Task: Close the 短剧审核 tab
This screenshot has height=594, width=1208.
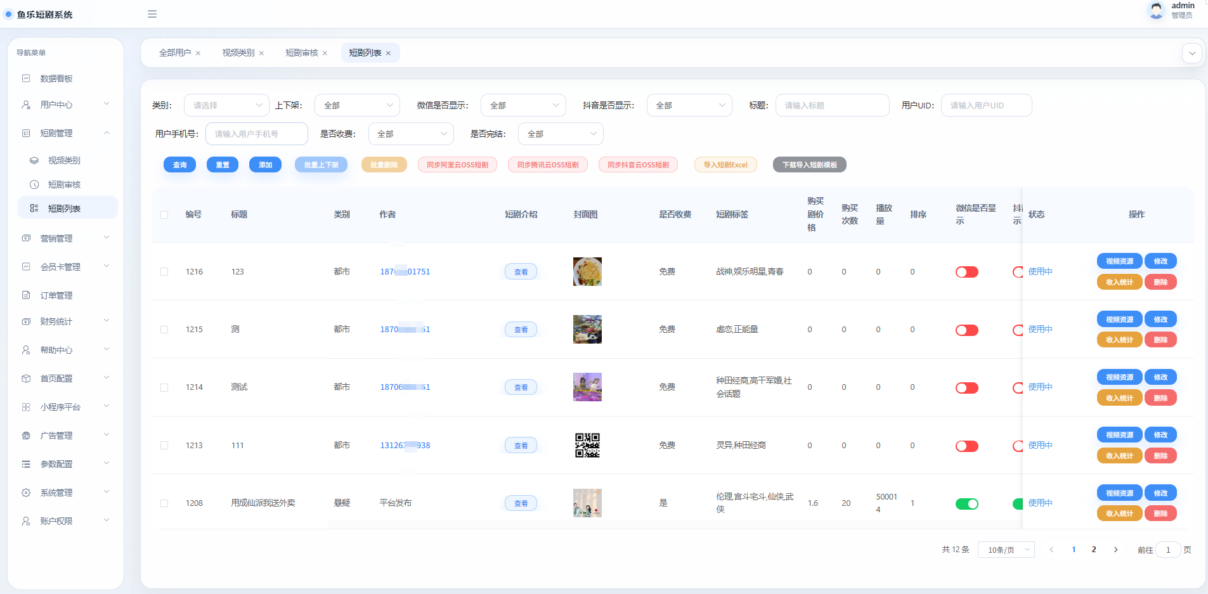Action: (x=325, y=53)
